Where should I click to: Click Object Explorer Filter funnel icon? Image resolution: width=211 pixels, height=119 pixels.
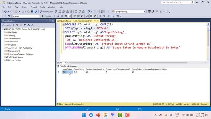point(25,25)
